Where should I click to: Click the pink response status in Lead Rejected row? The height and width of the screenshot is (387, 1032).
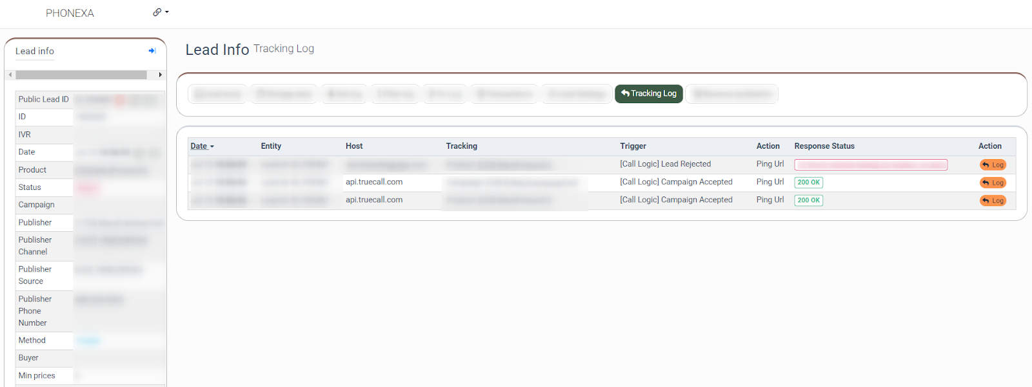pos(870,165)
